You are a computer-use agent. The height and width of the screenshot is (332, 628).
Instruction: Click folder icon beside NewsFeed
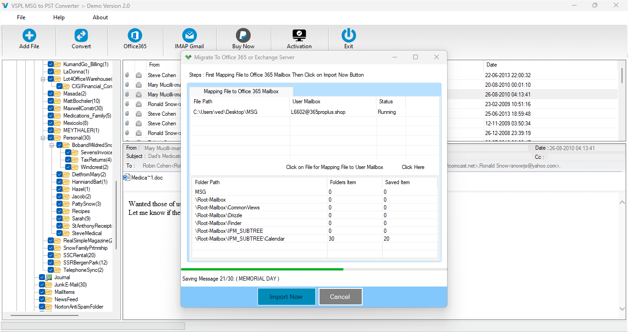point(49,299)
